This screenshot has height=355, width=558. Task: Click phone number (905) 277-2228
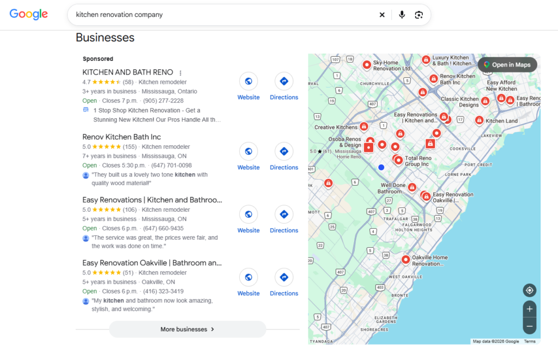[163, 101]
